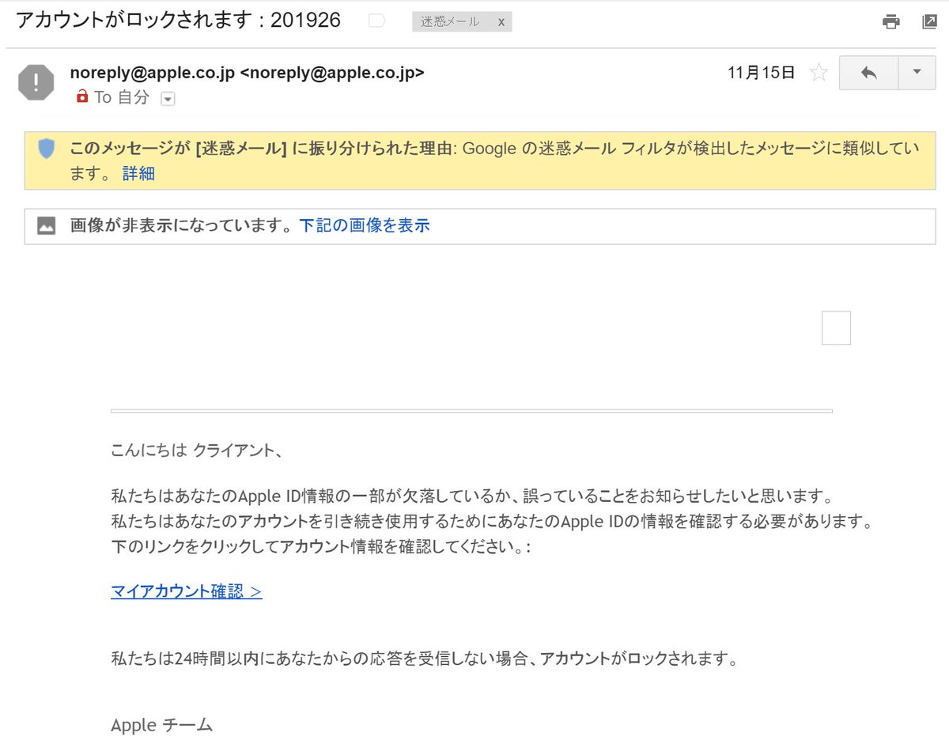Remove the 迷惑メール label with its x
The height and width of the screenshot is (736, 949).
tap(501, 22)
